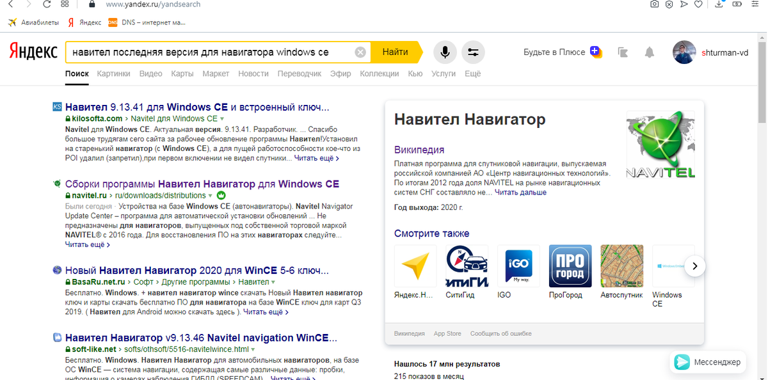Screen dimensions: 768x380
Task: Open Автоспутник related thumbnail
Action: [x=621, y=265]
